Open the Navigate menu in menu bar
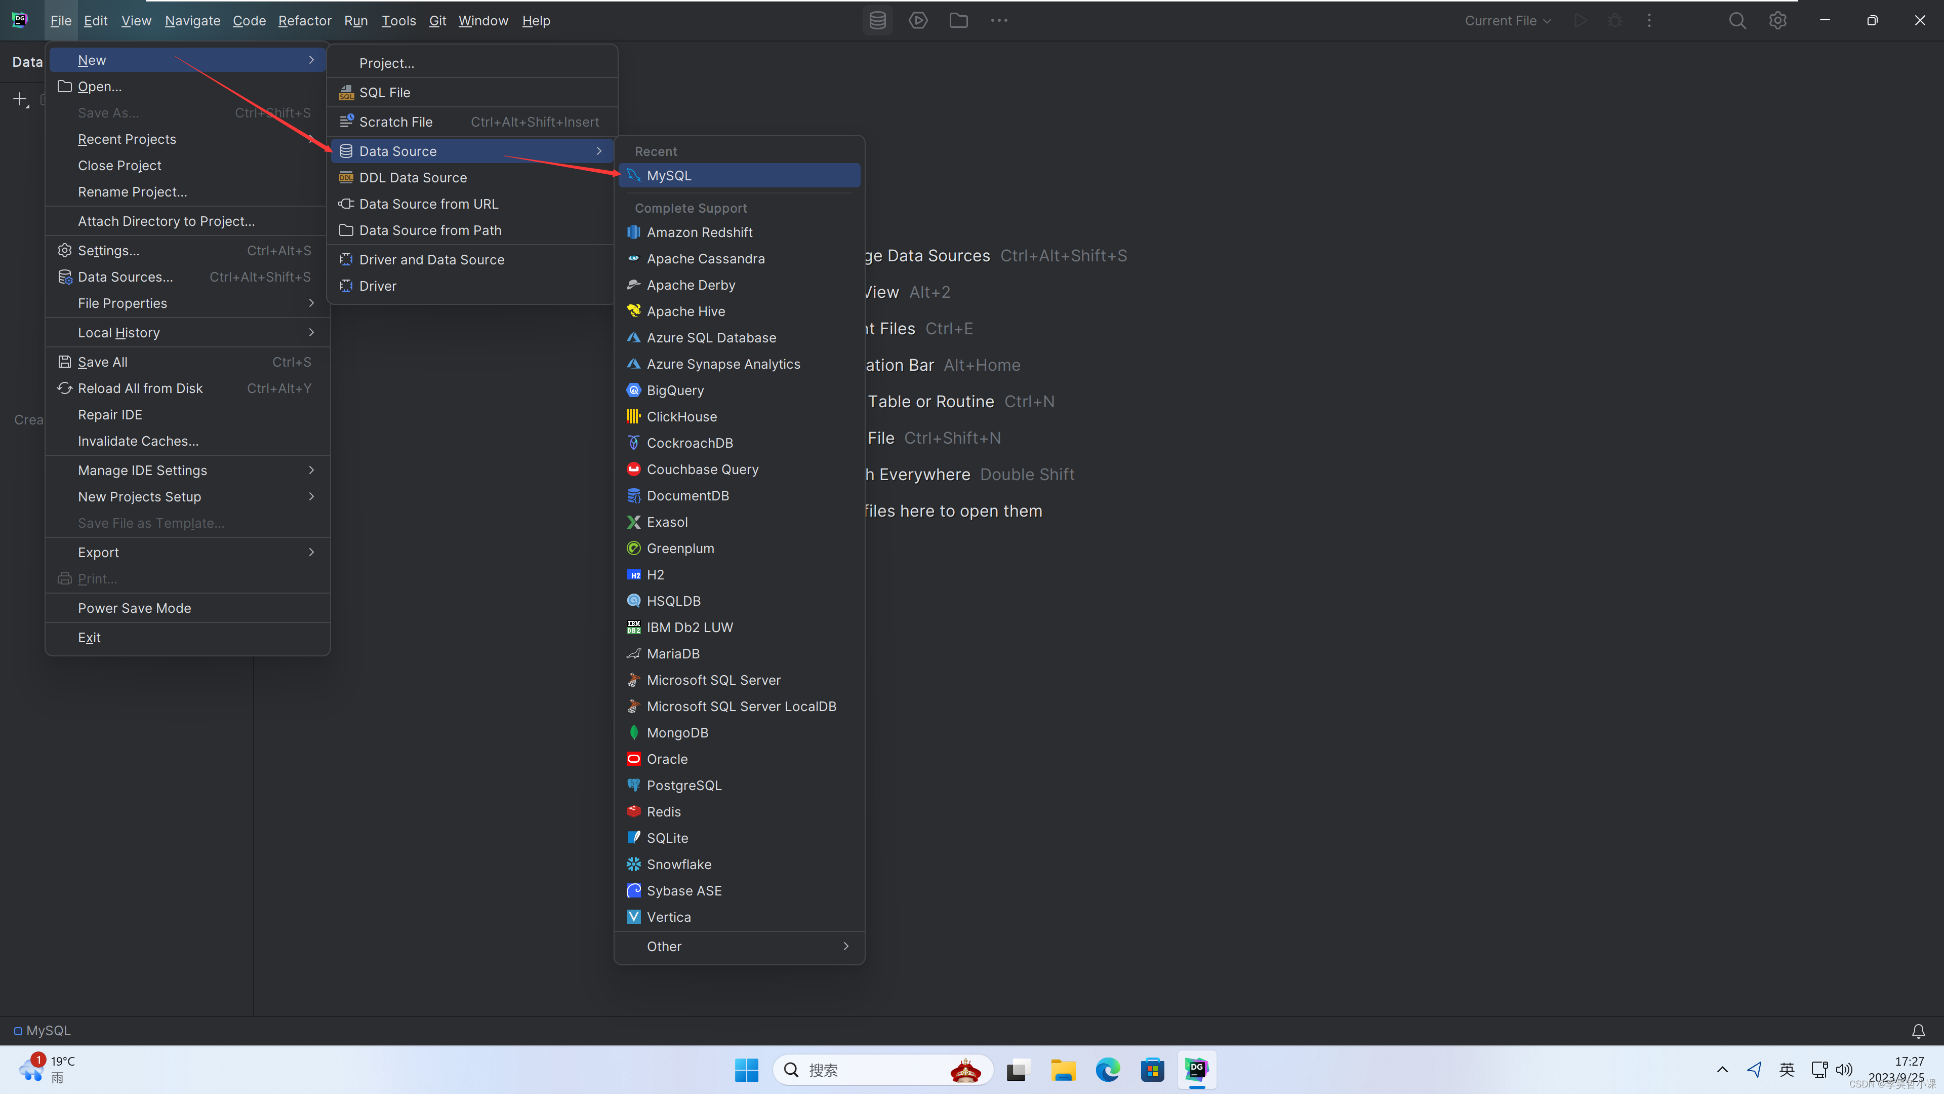Image resolution: width=1944 pixels, height=1094 pixels. [192, 20]
